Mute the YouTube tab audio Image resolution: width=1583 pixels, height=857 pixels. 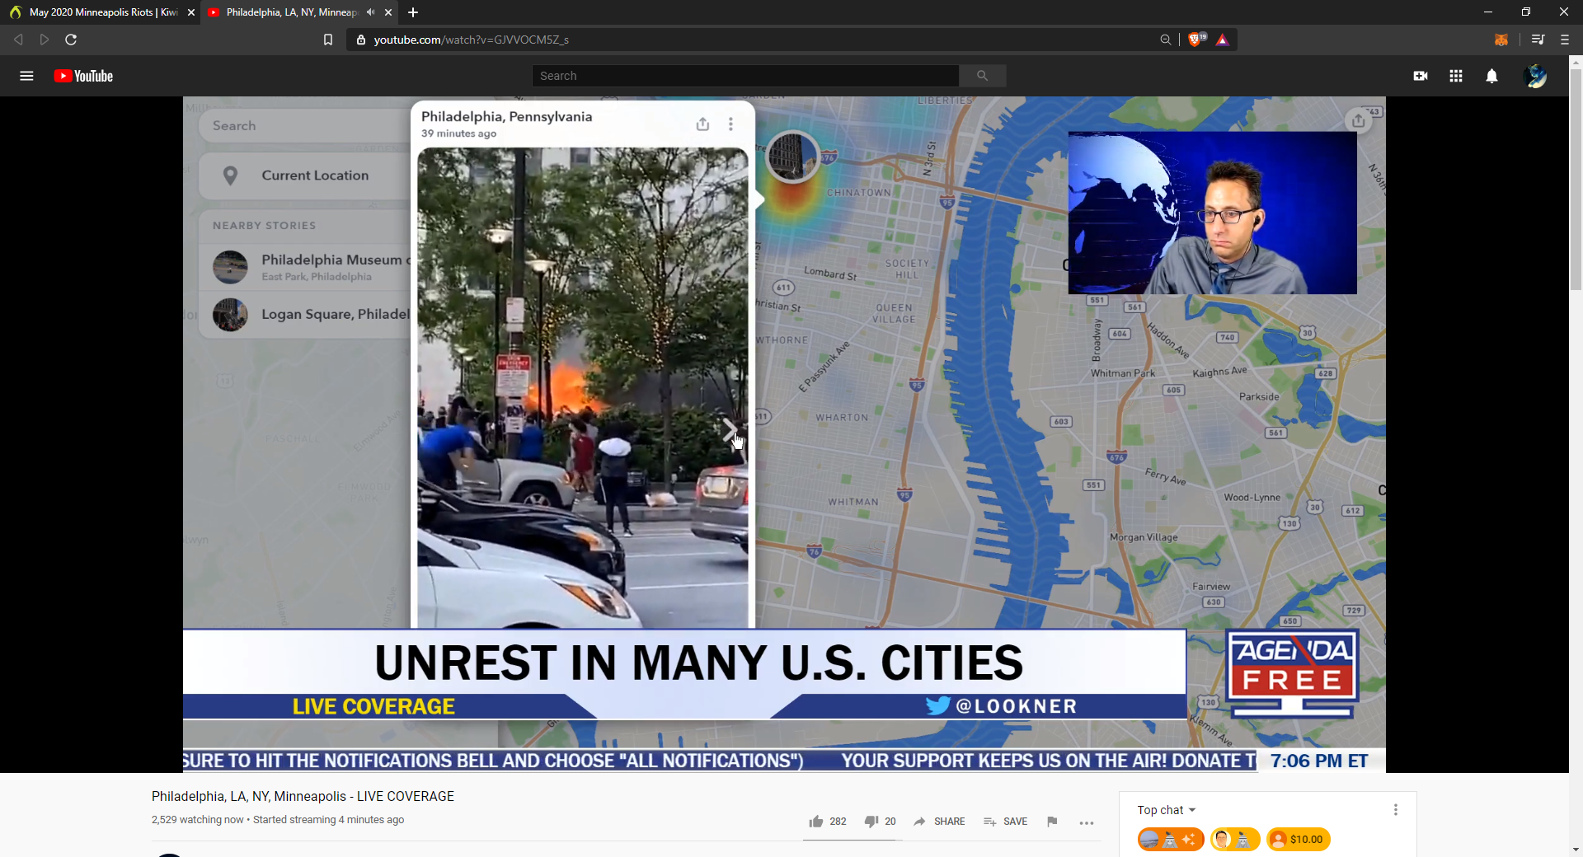pyautogui.click(x=370, y=12)
